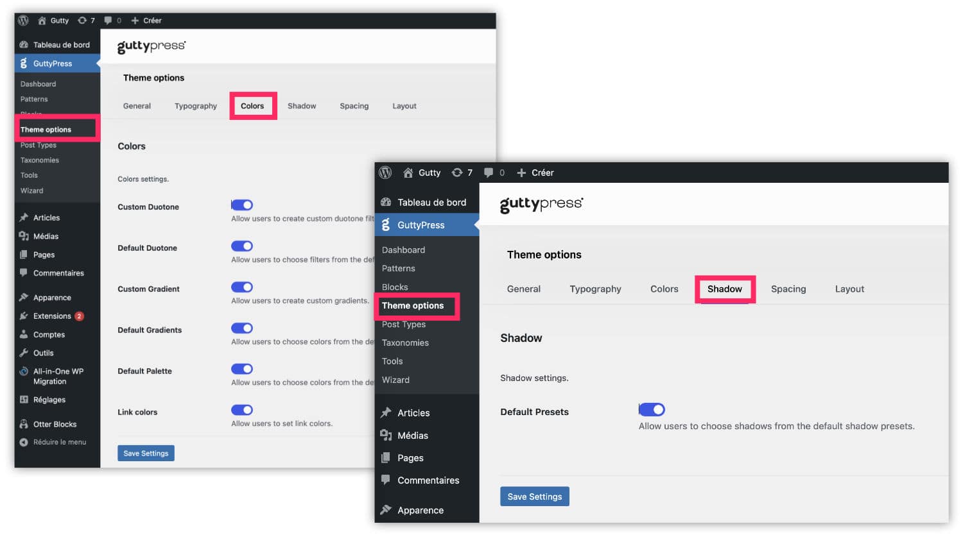Click Save Settings button in Shadow window

[535, 497]
